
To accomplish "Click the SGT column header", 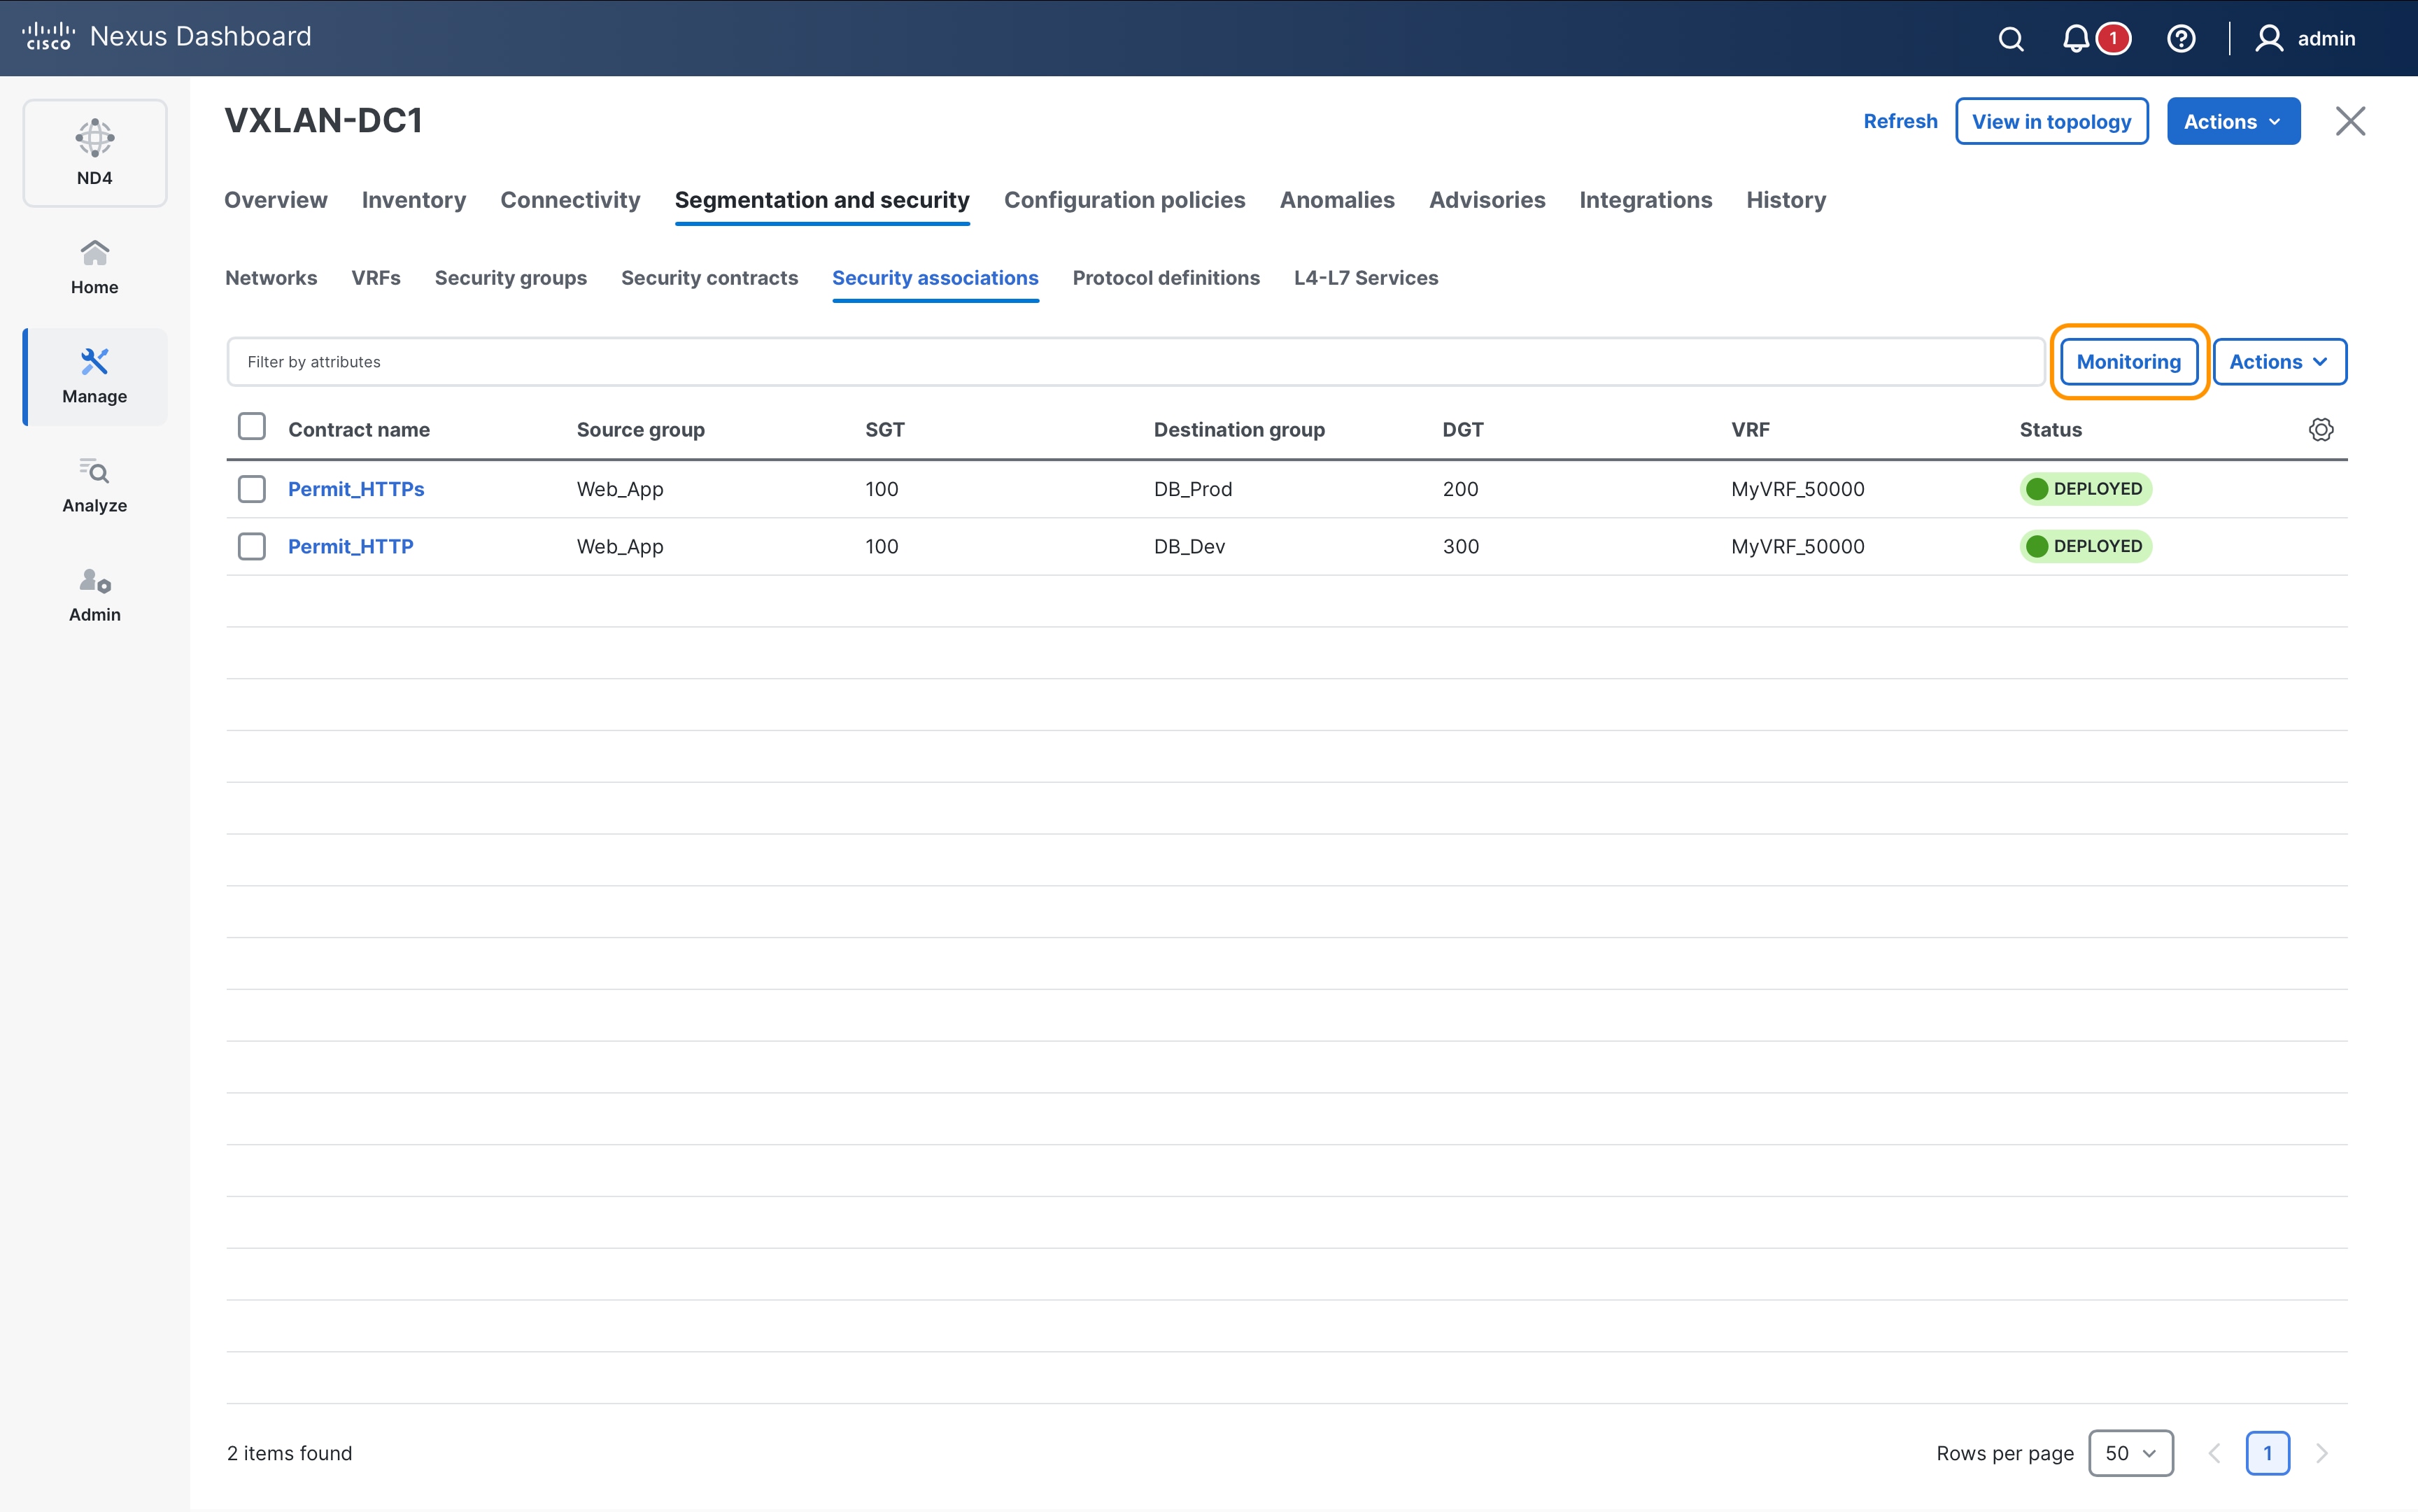I will click(x=885, y=430).
